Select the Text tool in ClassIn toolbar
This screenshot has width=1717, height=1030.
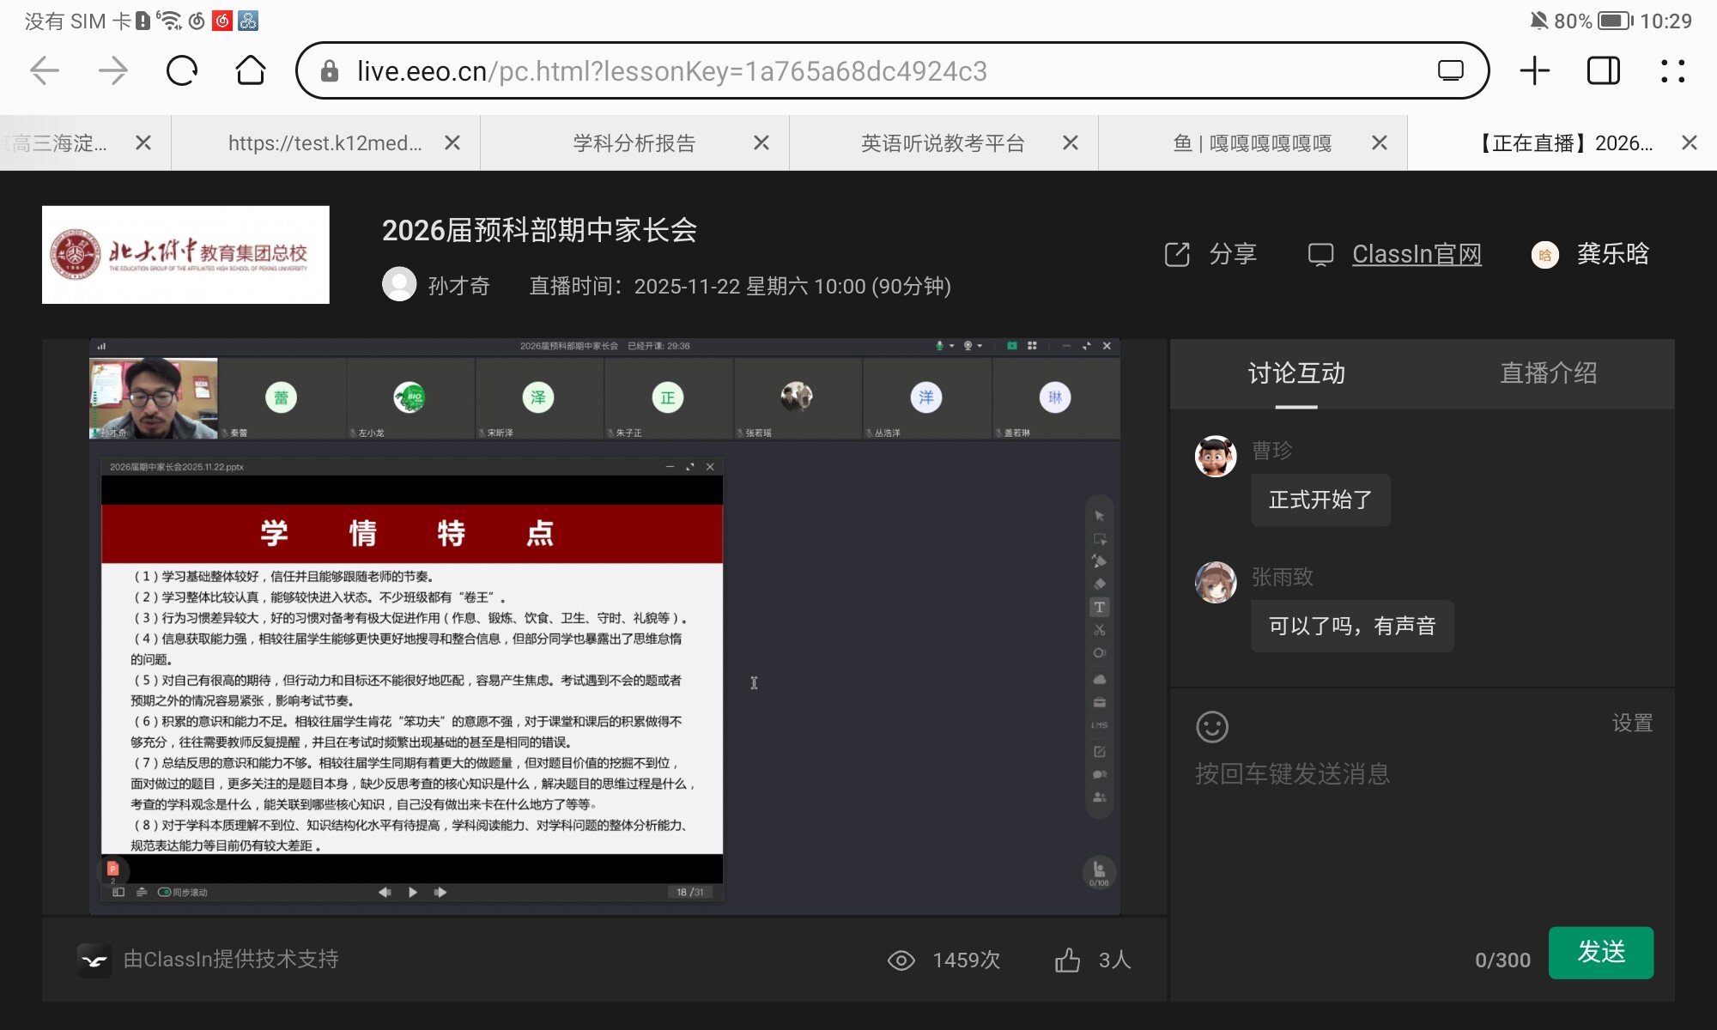(1099, 608)
